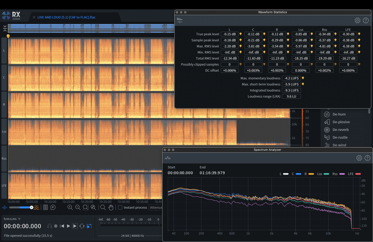Open Spectrum Analyzer help icon
373x242 pixels.
click(367, 158)
